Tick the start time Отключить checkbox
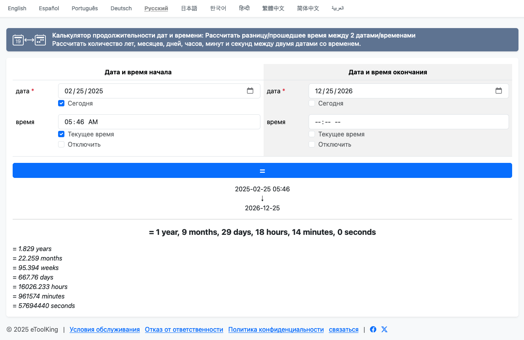 [x=61, y=145]
